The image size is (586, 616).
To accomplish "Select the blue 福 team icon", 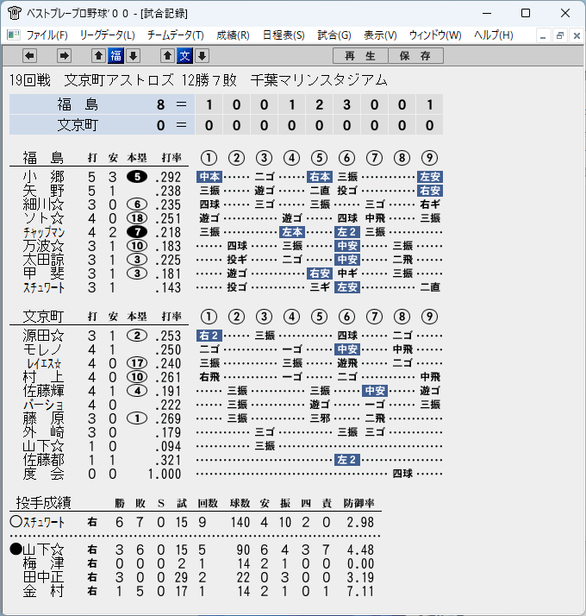I will coord(115,56).
